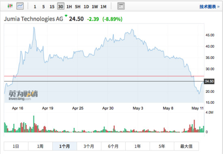Switch interval to 1W
The height and width of the screenshot is (154, 223).
(95, 6)
